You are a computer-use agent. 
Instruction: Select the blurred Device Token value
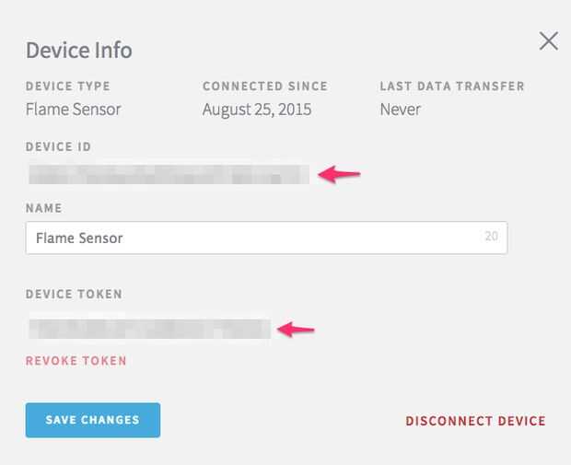click(149, 328)
